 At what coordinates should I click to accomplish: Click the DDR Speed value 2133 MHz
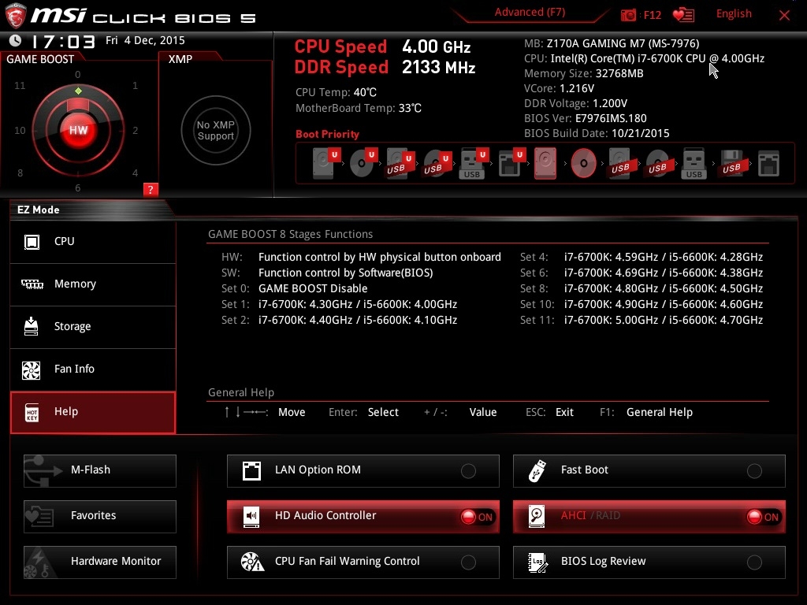click(438, 67)
